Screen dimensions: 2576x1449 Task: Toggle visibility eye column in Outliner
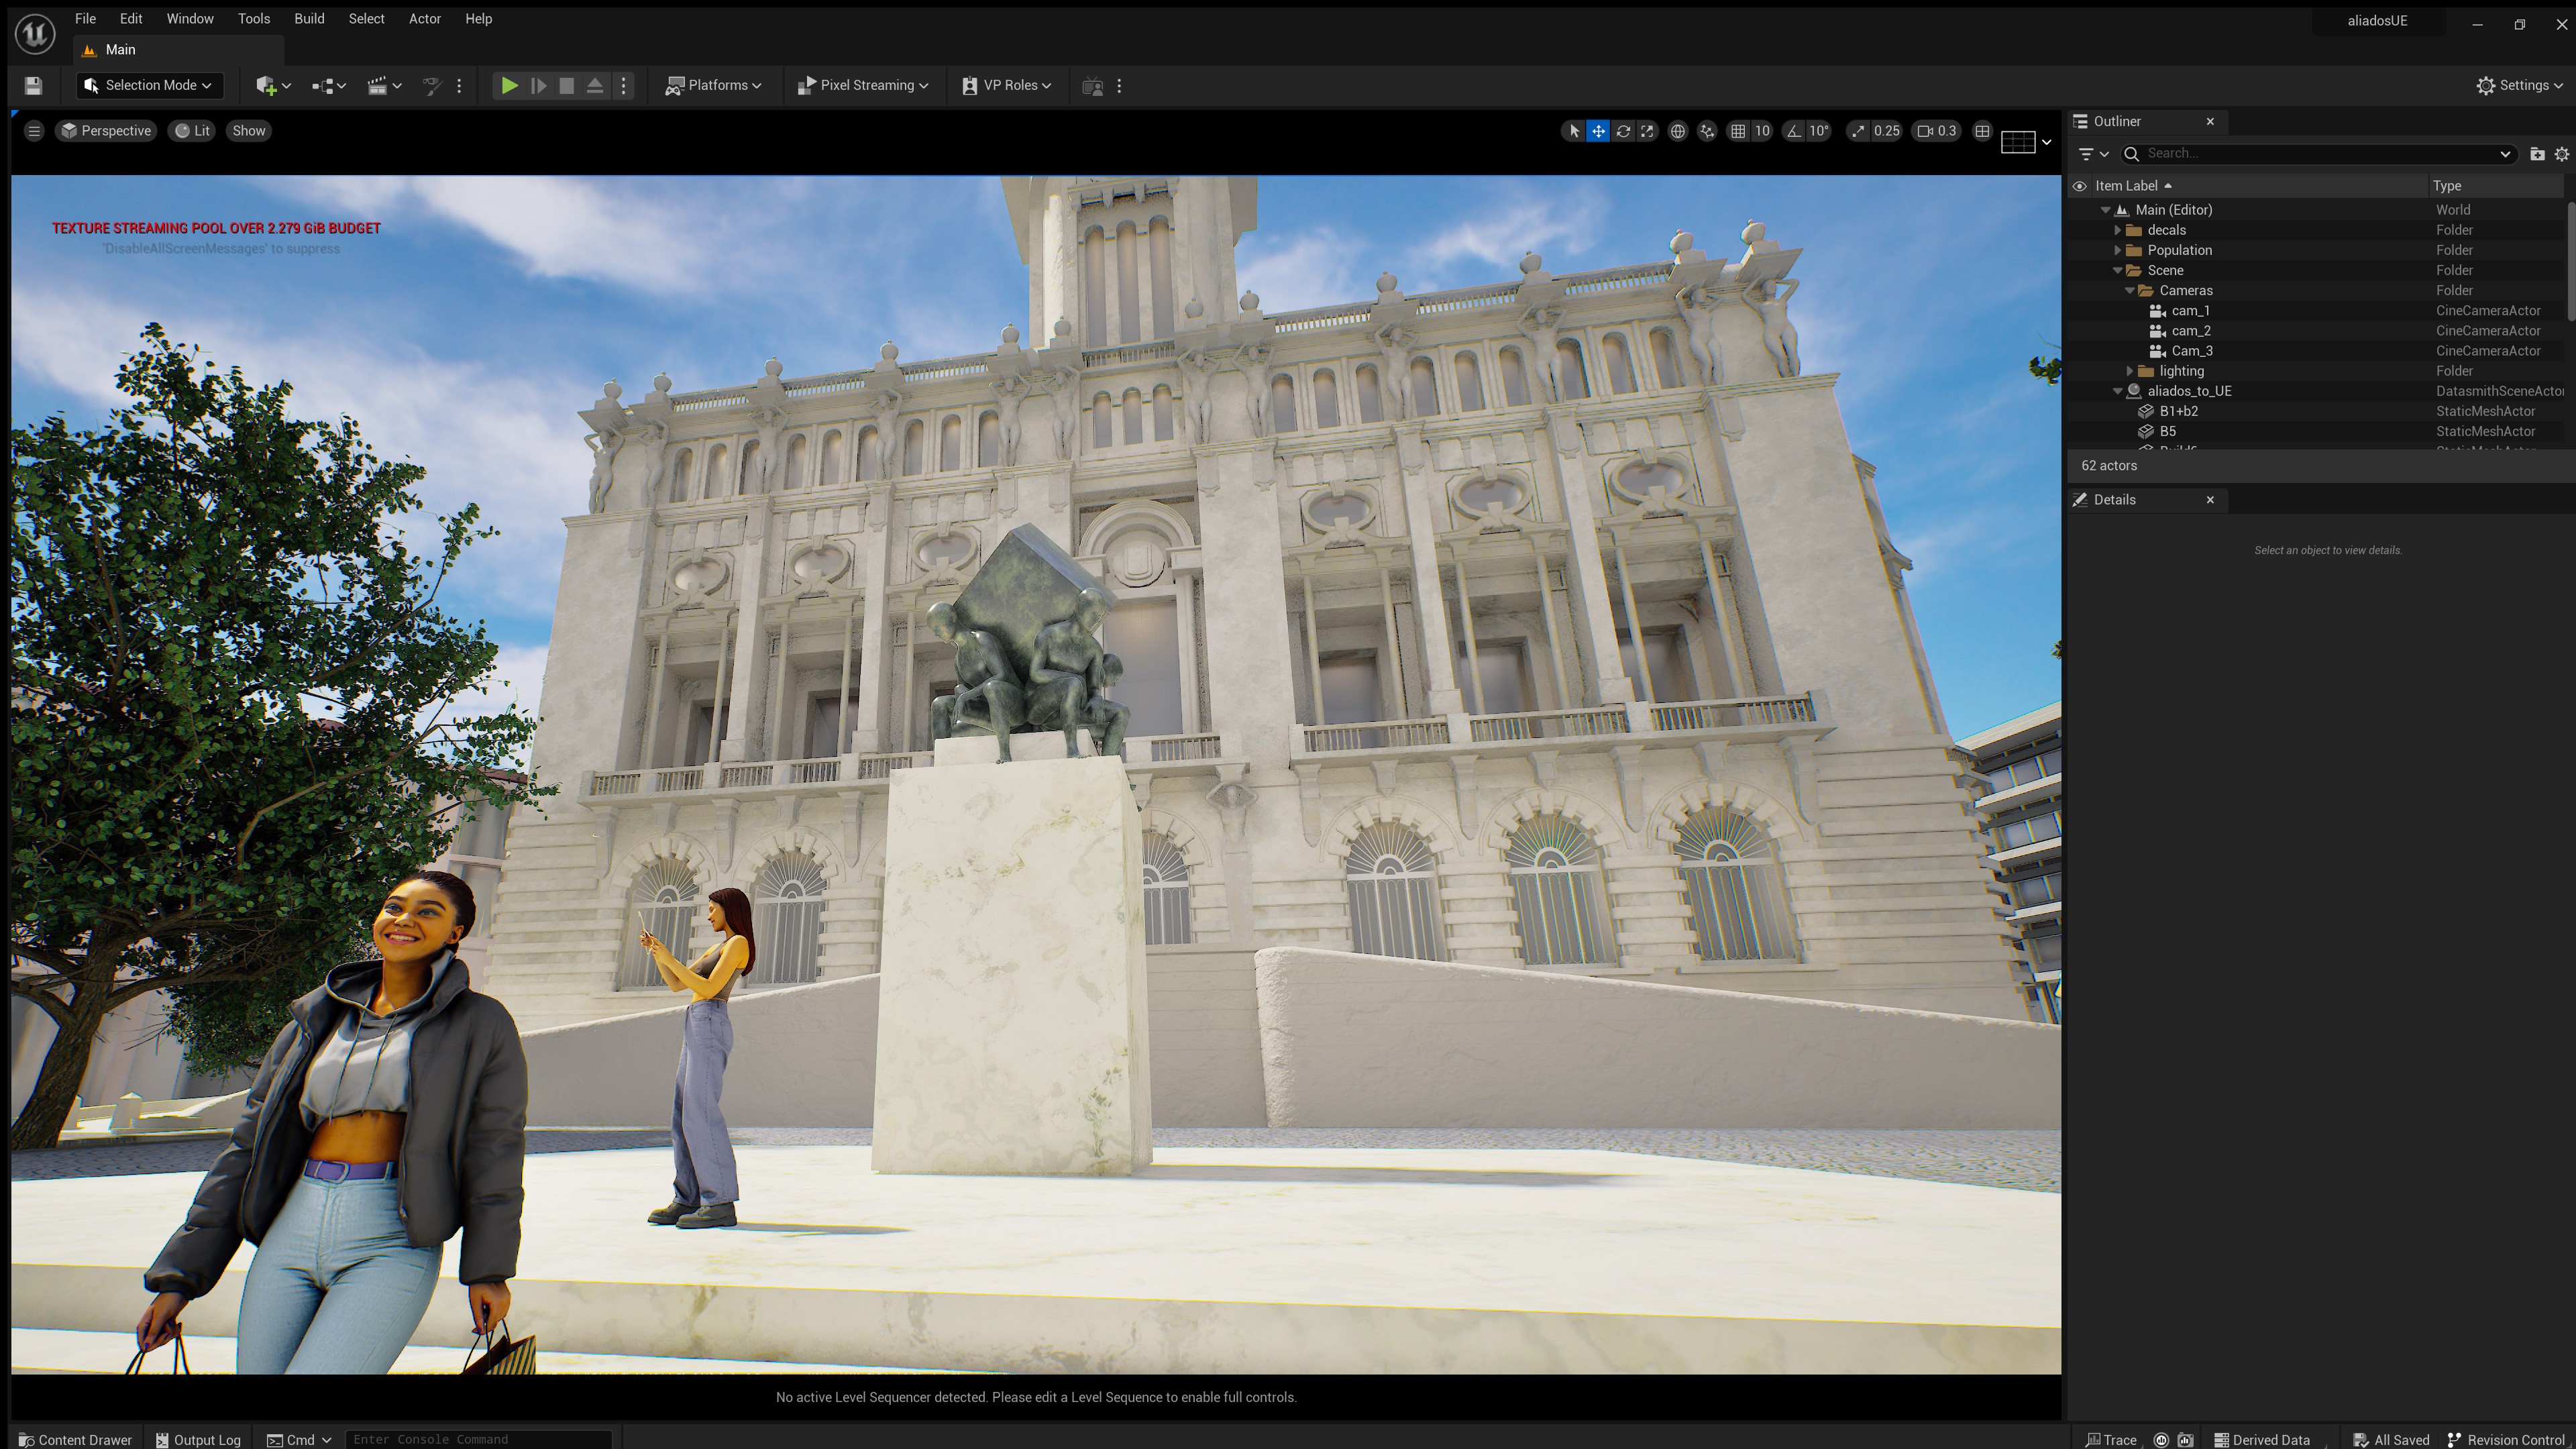2080,186
